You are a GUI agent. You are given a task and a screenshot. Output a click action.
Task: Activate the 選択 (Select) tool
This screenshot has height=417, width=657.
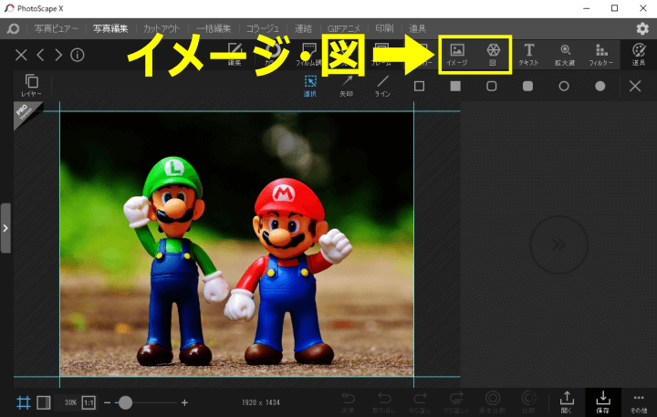pyautogui.click(x=310, y=86)
